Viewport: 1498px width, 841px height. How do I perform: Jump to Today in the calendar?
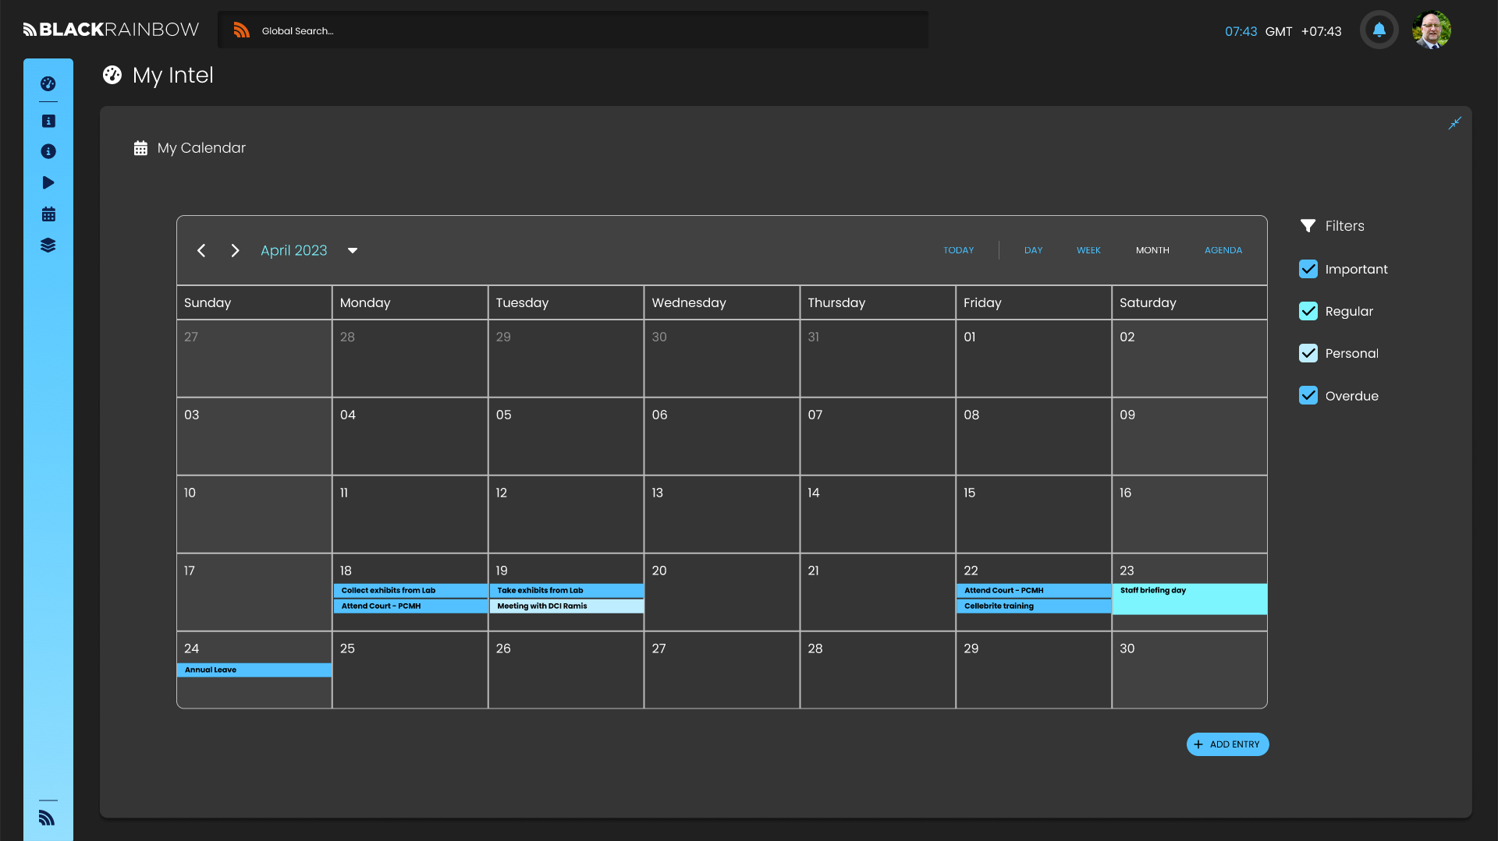[x=957, y=250]
